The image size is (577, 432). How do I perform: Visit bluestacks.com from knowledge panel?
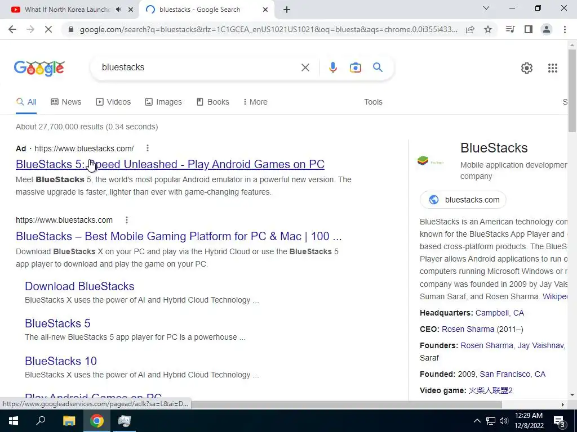[463, 200]
